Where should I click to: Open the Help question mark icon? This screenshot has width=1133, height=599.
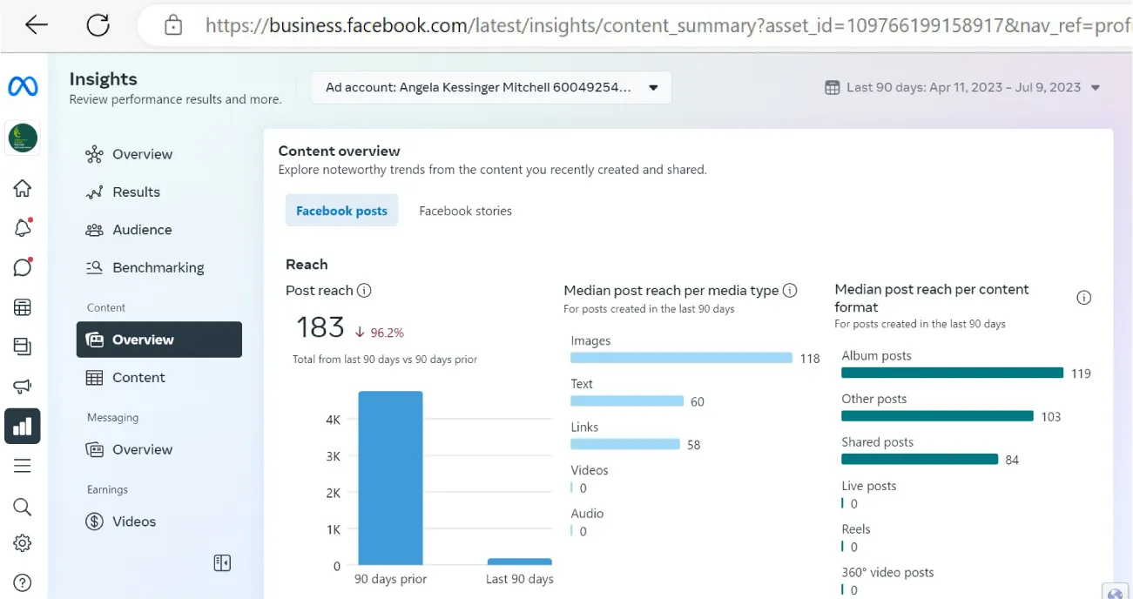(x=22, y=582)
